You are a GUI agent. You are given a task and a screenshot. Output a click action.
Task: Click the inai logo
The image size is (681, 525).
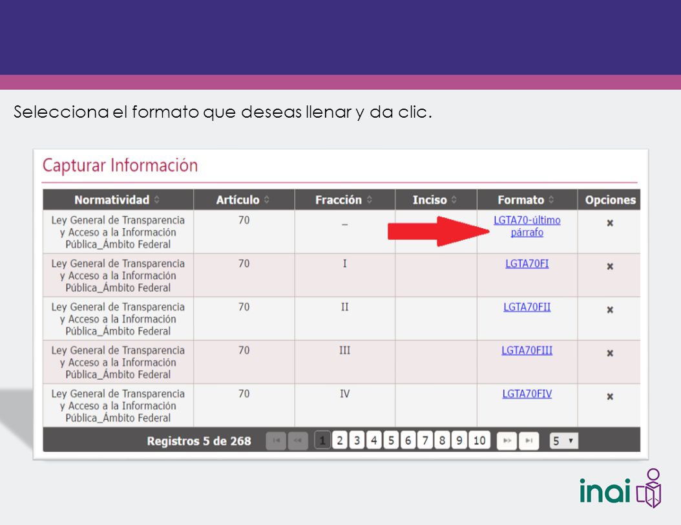coord(620,489)
